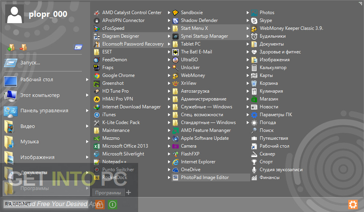The height and width of the screenshot is (212, 364).
Task: Launch Sandboxie icon
Action: pyautogui.click(x=176, y=13)
